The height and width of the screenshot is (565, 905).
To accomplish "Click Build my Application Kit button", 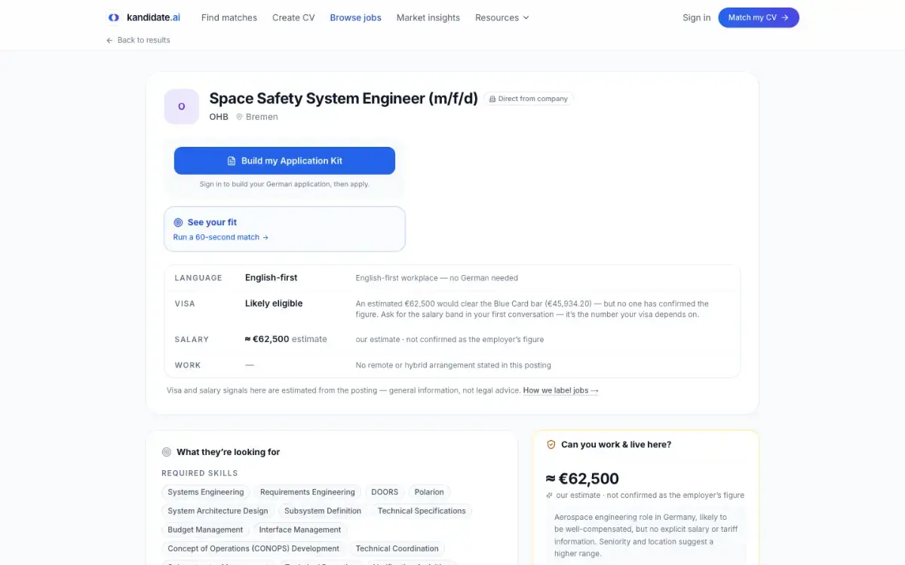I will click(x=284, y=160).
